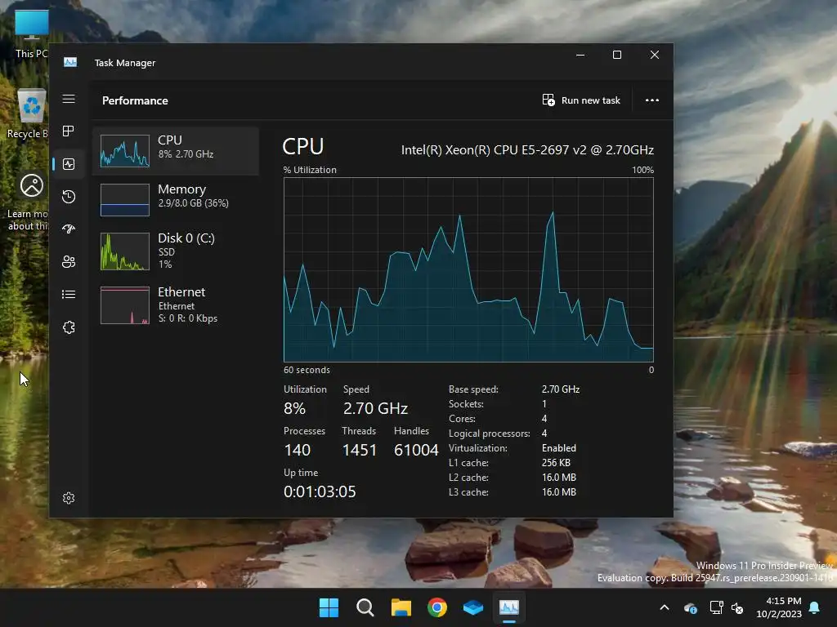Open Task Manager settings gear icon
The image size is (837, 627).
click(69, 498)
